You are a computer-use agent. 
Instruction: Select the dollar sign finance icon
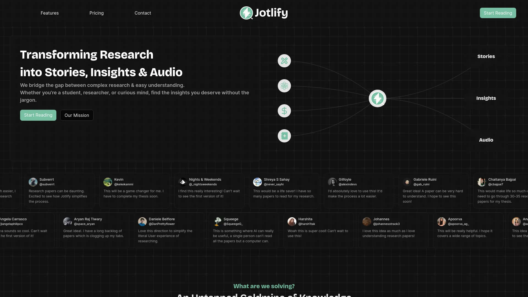[284, 111]
